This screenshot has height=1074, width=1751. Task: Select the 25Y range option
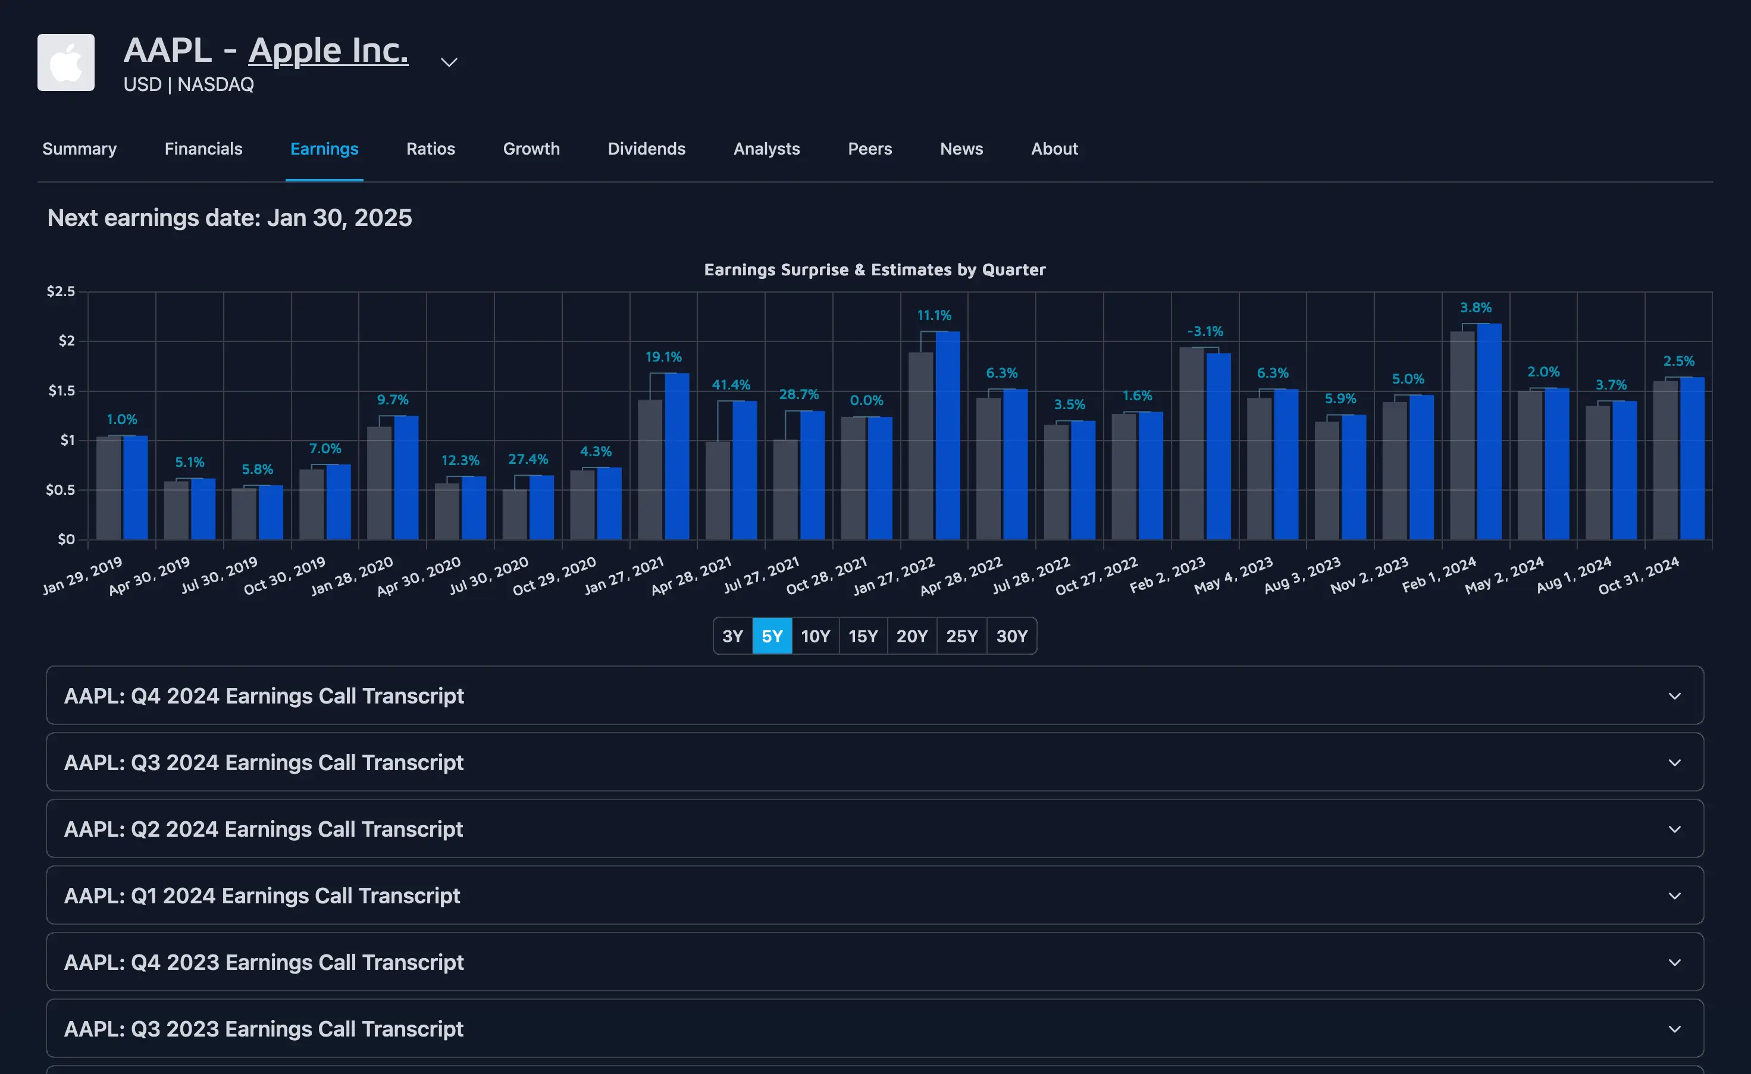(961, 636)
